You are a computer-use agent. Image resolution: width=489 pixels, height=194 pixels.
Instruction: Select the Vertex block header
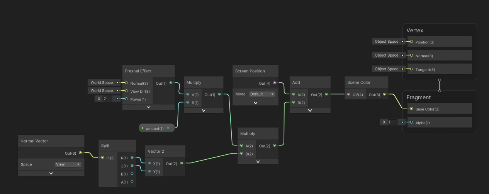(415, 30)
